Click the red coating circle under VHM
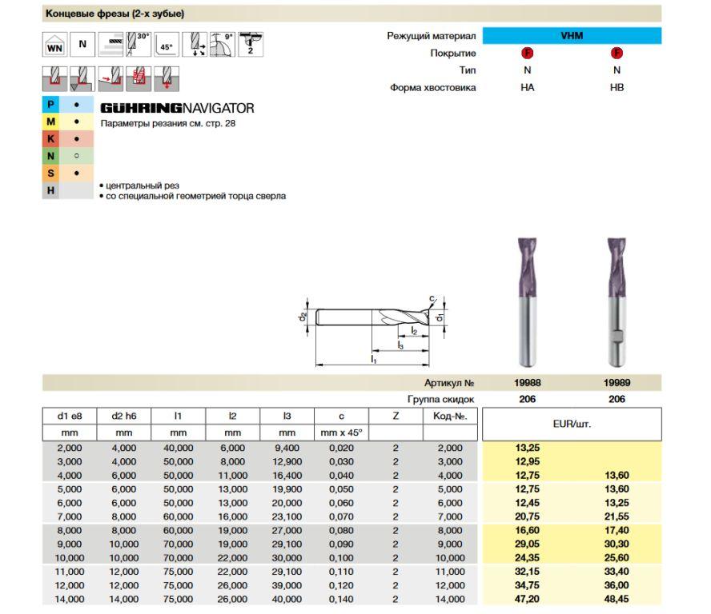The image size is (711, 614). [x=527, y=54]
